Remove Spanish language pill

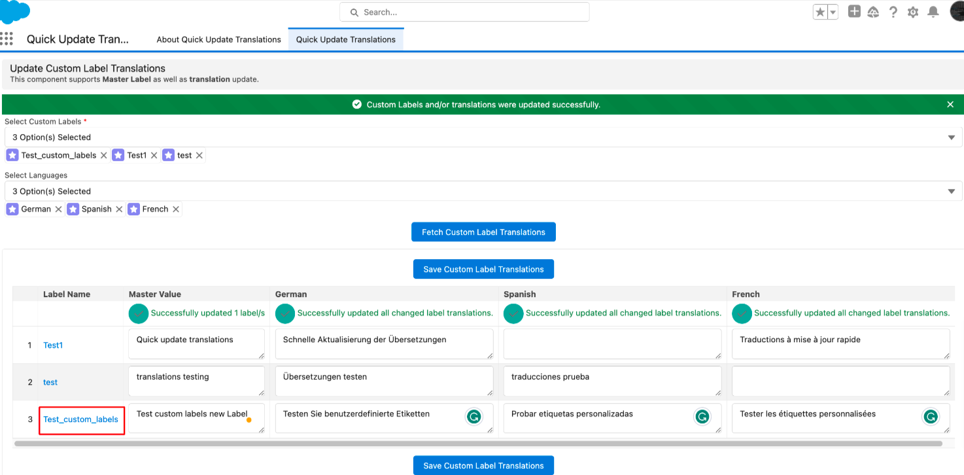(119, 209)
